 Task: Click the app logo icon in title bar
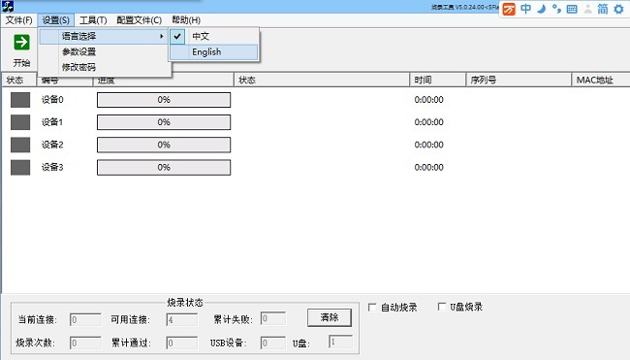click(8, 6)
